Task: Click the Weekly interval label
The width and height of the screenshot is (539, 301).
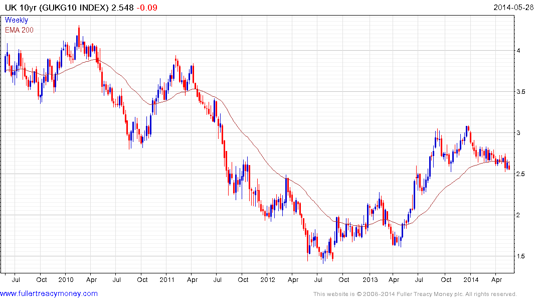Action: click(17, 20)
